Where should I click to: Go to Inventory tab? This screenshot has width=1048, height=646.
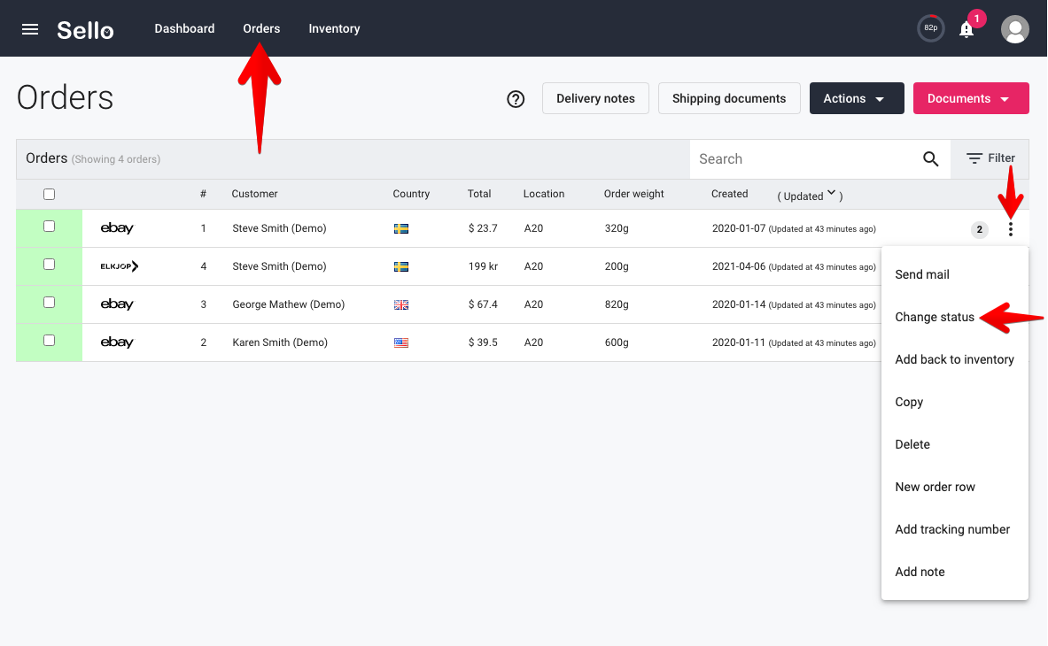[334, 28]
